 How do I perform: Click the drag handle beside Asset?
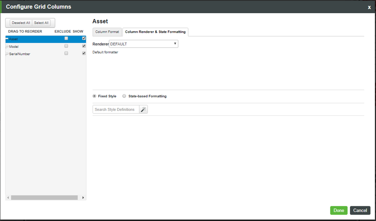tap(6, 38)
